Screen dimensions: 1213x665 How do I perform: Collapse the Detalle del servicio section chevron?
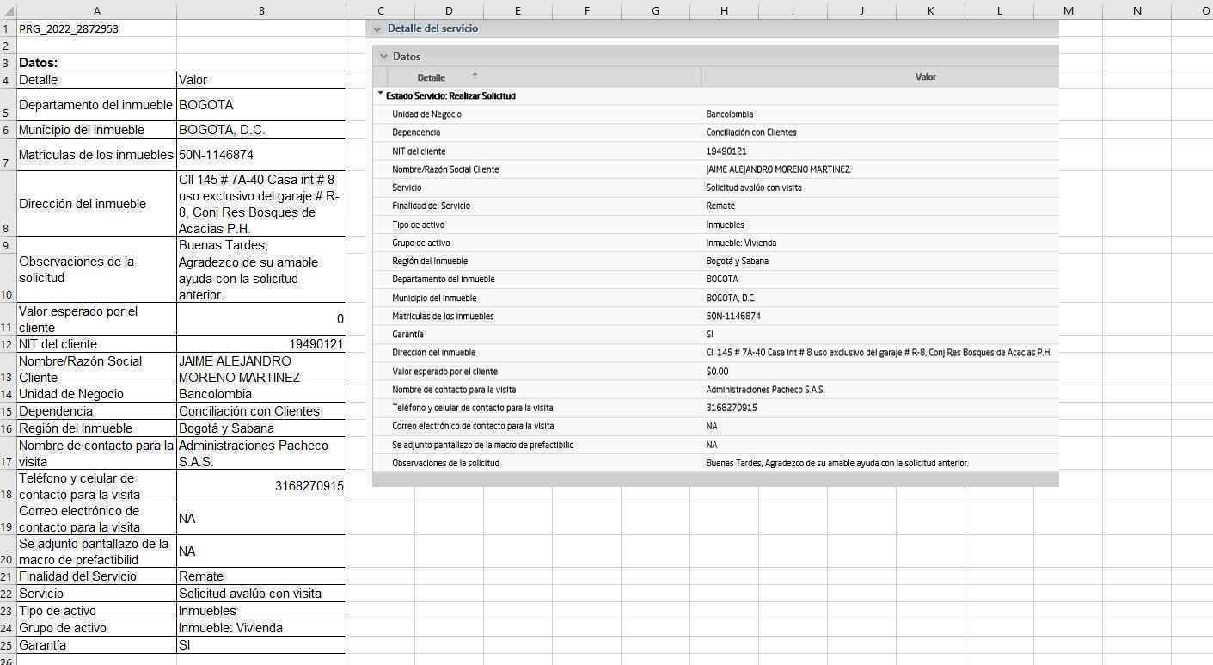coord(377,29)
